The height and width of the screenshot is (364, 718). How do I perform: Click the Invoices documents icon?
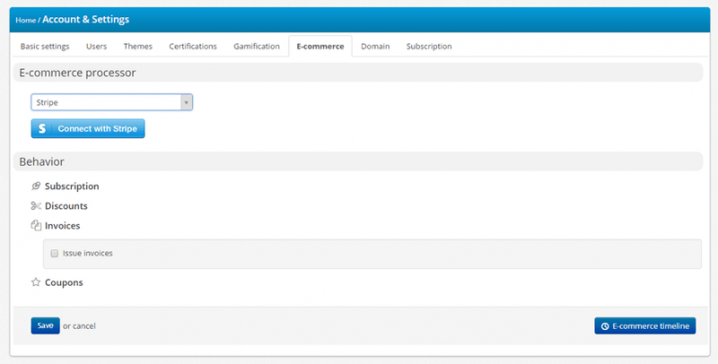click(x=36, y=225)
